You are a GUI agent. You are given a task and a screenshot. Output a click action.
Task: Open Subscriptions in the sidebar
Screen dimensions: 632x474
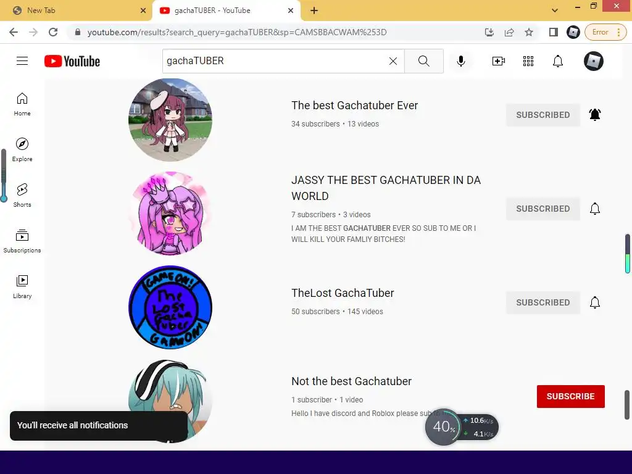tap(22, 241)
